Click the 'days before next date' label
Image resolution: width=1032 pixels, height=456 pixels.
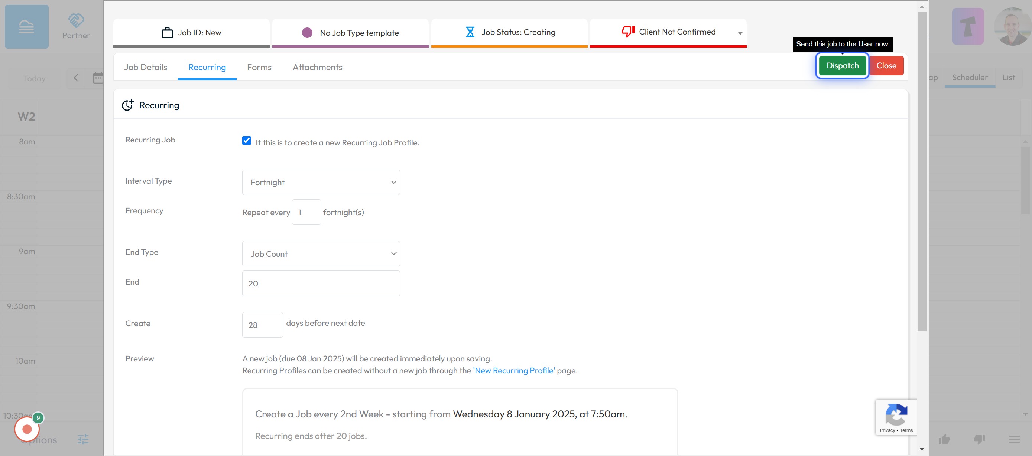(x=325, y=323)
